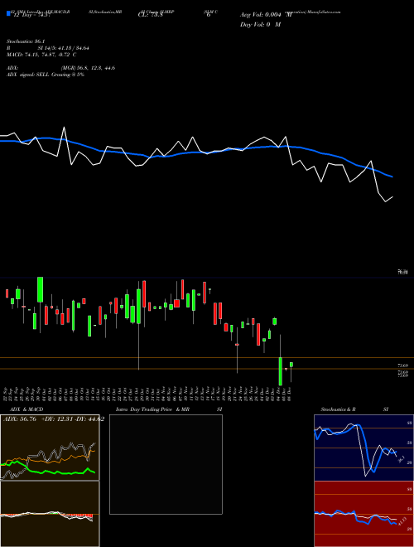
Task: Open the blue Stochastics chart panel
Action: click(363, 448)
